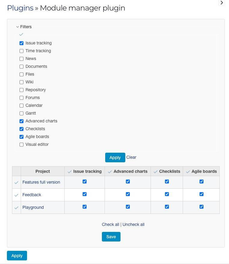Click the arrow icon in the top-right corner

click(x=222, y=3)
